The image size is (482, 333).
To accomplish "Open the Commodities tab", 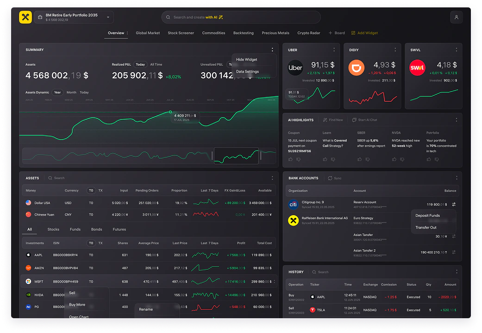I will [x=213, y=33].
